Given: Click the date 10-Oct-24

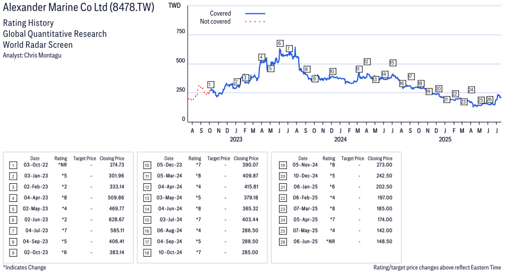Looking at the screenshot, I should click(170, 252).
